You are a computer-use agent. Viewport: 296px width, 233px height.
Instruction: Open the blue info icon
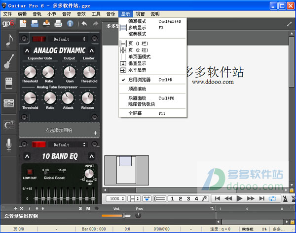[70, 23]
